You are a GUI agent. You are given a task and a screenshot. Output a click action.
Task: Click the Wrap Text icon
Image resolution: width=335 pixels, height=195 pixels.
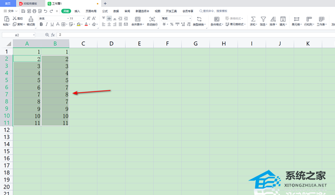(152, 19)
